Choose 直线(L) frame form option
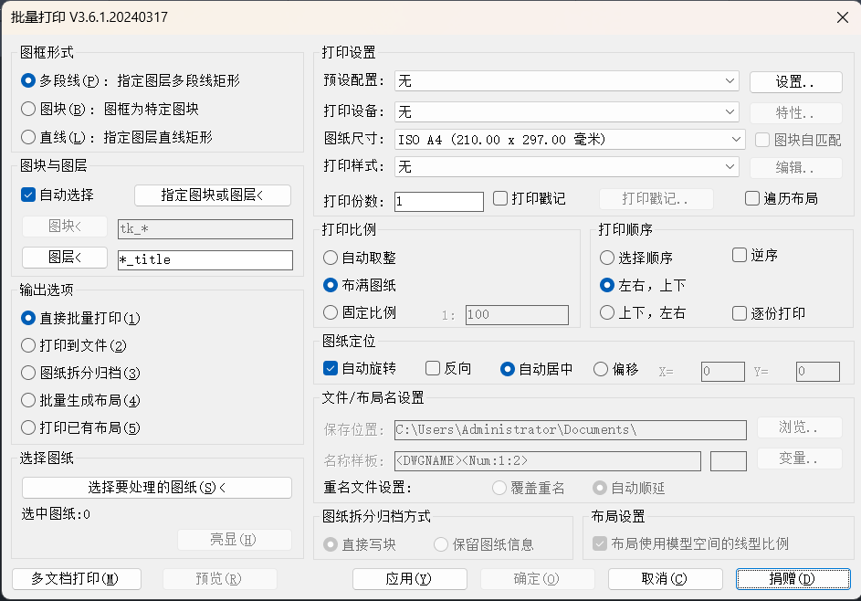 point(28,137)
